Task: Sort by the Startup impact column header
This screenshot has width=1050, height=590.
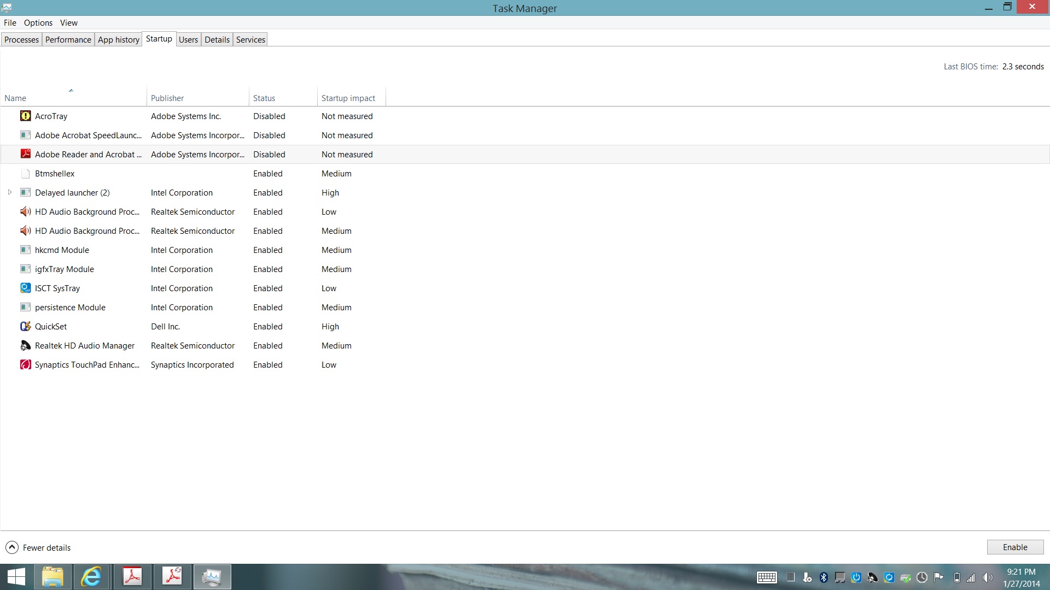Action: point(352,97)
